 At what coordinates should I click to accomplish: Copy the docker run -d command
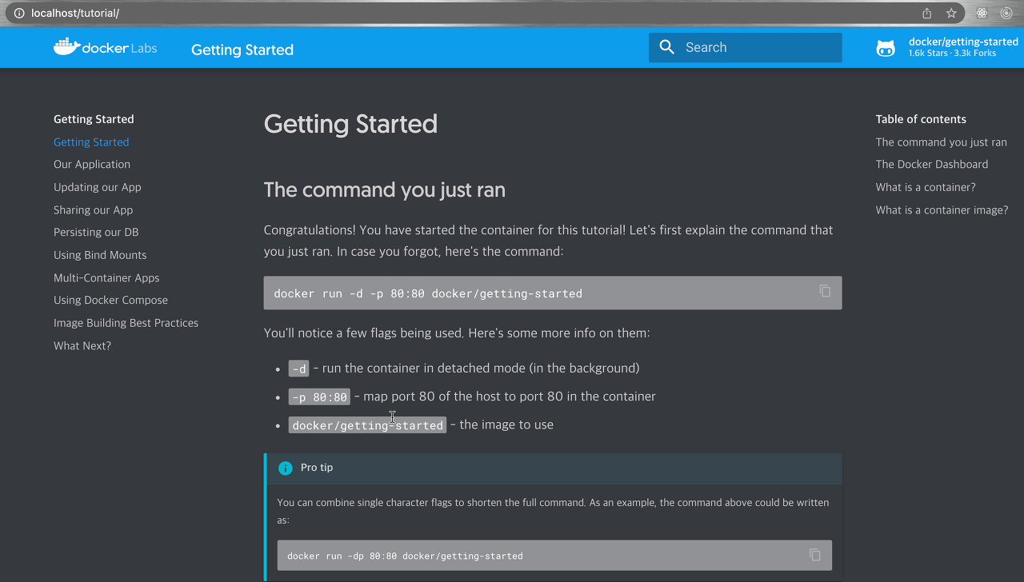[825, 291]
